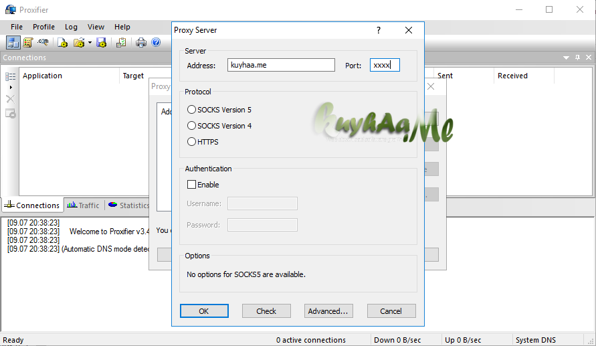The height and width of the screenshot is (346, 596).
Task: Open the Log menu
Action: (71, 27)
